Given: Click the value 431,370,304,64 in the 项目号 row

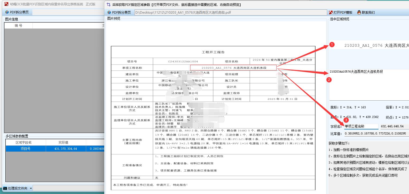Looking at the screenshot, I should (66, 149).
